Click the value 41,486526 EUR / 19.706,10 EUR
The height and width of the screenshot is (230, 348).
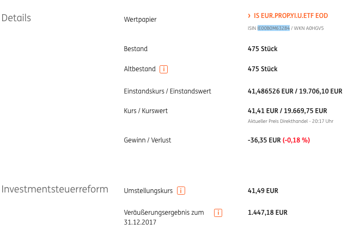click(x=295, y=91)
